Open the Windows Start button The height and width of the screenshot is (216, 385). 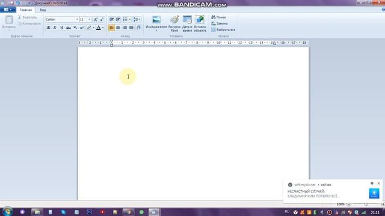point(7,211)
